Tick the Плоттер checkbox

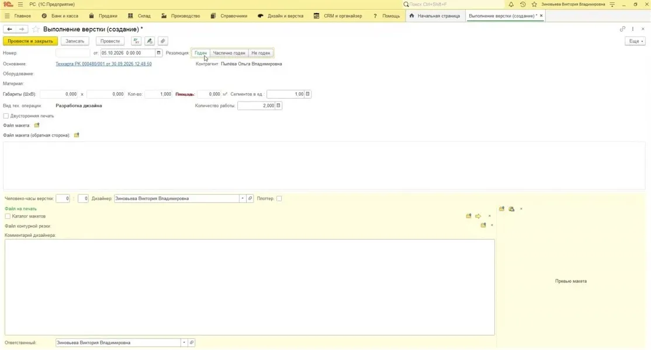[x=279, y=198]
